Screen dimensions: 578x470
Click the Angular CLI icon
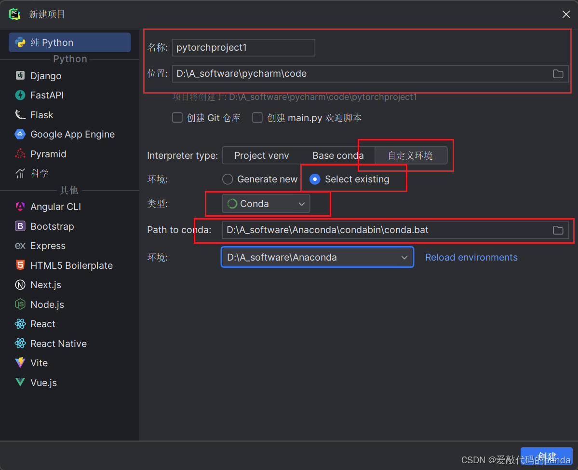point(20,207)
